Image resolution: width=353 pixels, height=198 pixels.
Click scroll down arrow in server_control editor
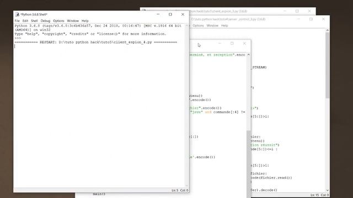[x=327, y=190]
